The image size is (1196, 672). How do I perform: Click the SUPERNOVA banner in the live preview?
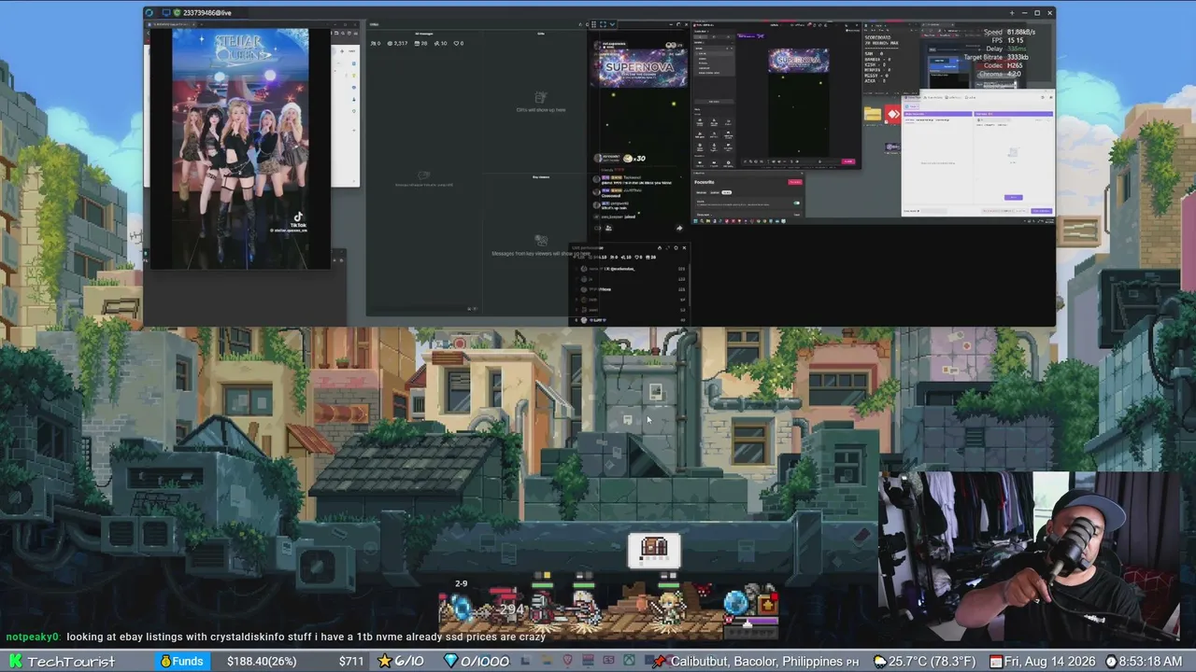click(639, 68)
